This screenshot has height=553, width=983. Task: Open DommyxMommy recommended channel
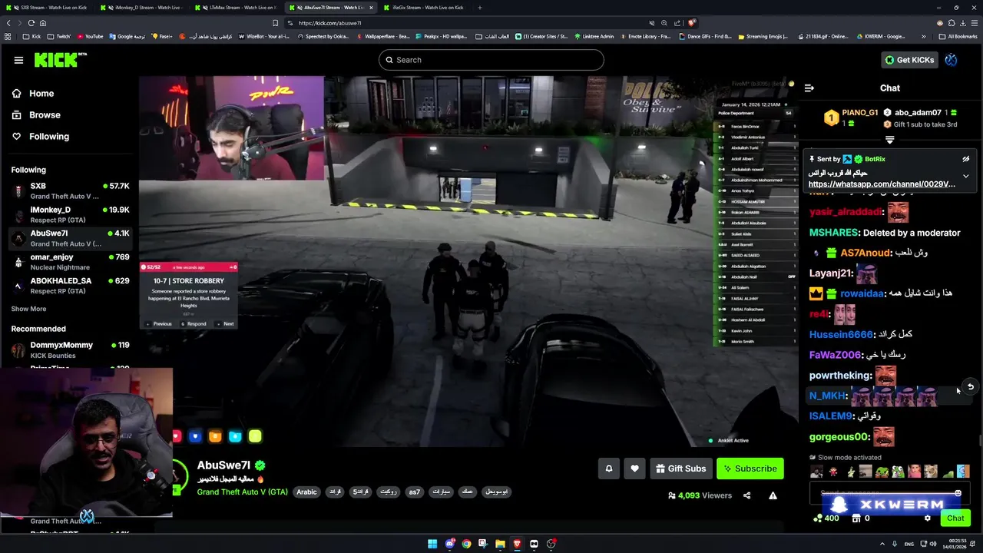tap(69, 349)
